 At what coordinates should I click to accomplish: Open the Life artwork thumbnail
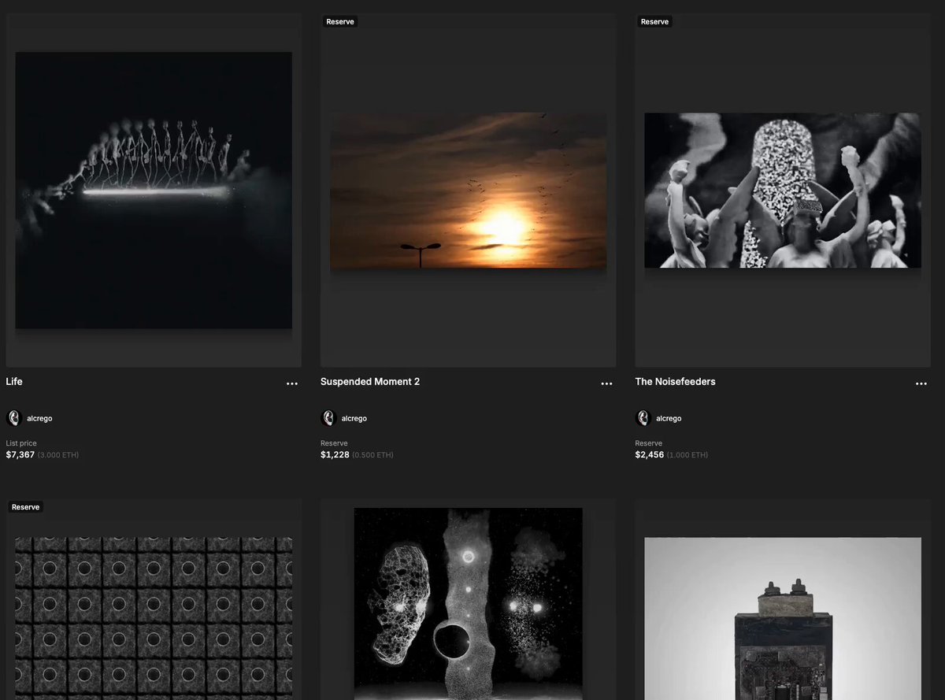coord(154,190)
